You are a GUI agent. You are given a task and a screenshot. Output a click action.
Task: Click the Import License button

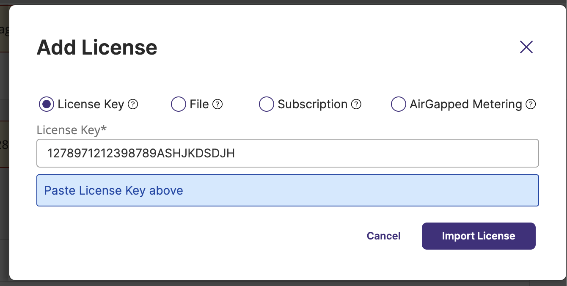[x=479, y=236]
